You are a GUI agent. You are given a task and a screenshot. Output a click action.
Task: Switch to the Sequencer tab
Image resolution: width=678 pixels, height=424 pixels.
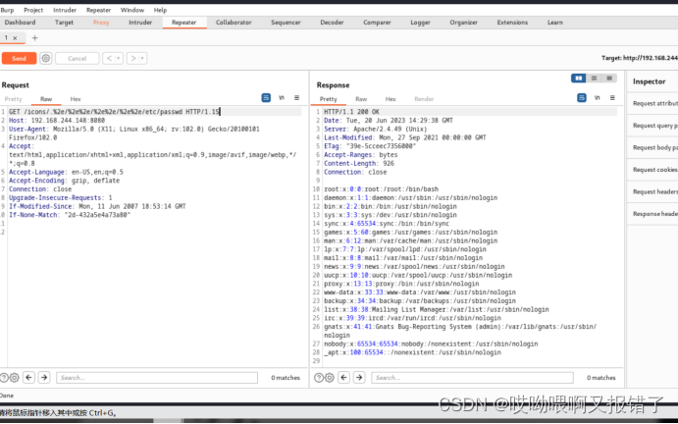(286, 22)
